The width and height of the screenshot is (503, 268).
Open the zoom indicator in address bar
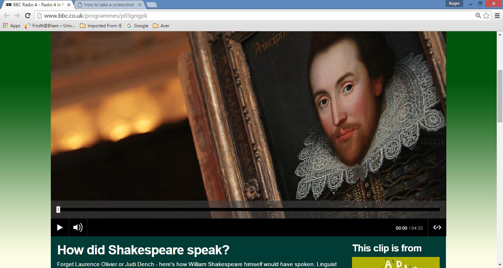click(478, 15)
